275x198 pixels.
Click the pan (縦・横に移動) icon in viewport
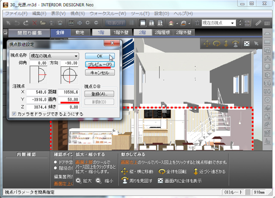coord(207,43)
